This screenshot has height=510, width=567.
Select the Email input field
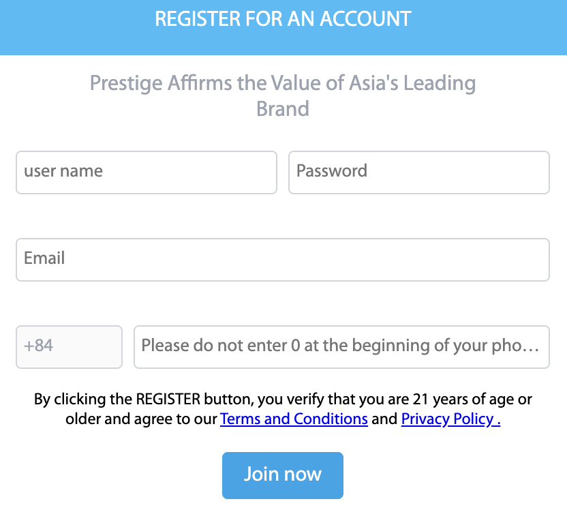tap(282, 259)
